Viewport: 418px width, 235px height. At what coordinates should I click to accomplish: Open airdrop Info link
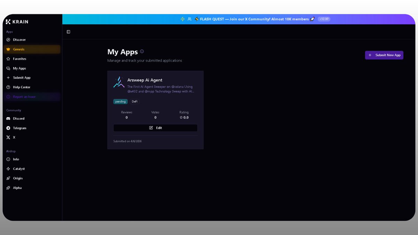click(x=32, y=159)
